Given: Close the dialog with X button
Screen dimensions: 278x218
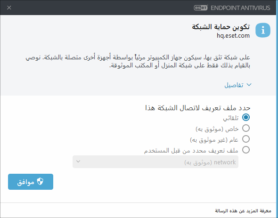Looking at the screenshot, I should (x=9, y=8).
